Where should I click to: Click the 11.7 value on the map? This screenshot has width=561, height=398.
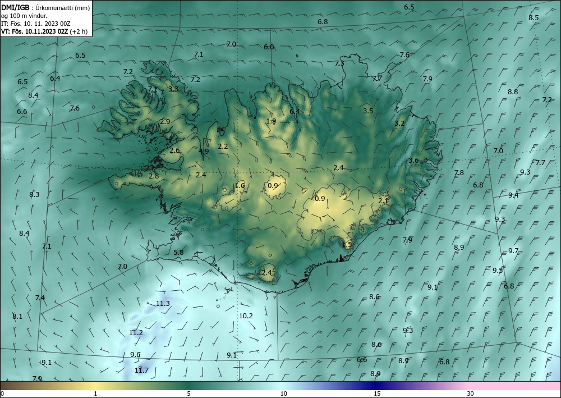141,370
